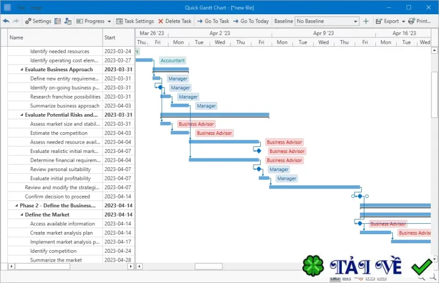Click the Undo arrow icon
The height and width of the screenshot is (283, 439).
point(6,21)
